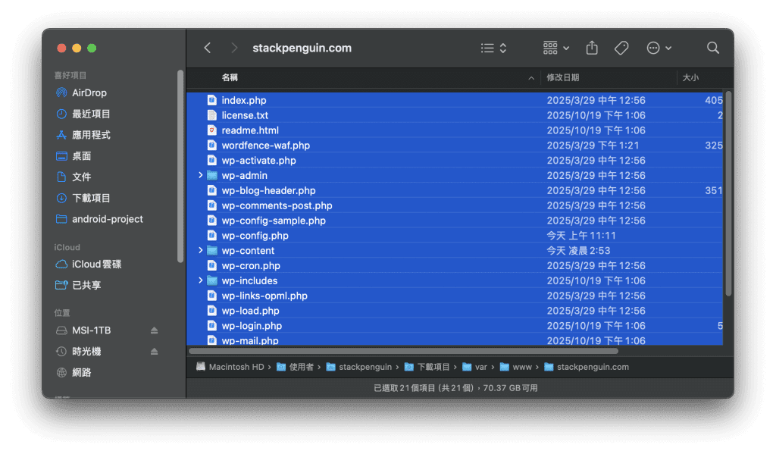776x454 pixels.
Task: Go back with the left chevron
Action: coord(208,48)
